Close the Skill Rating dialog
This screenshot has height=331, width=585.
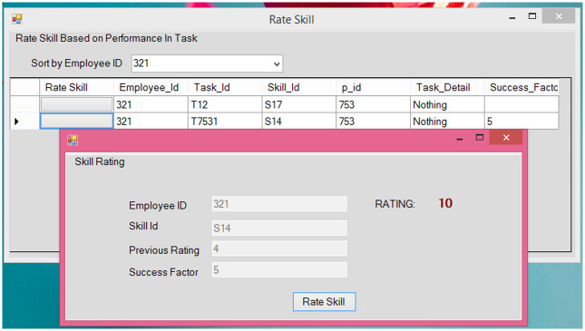(506, 138)
